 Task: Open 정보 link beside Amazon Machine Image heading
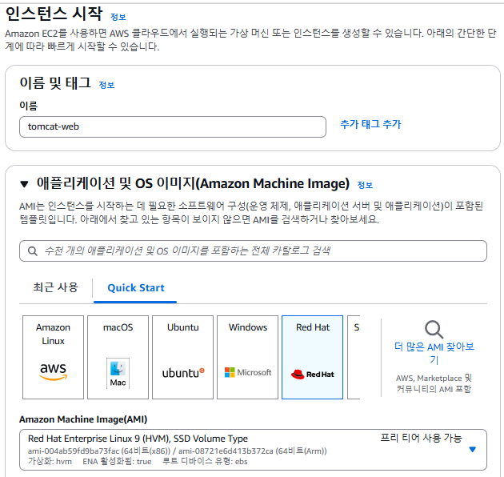click(x=365, y=185)
